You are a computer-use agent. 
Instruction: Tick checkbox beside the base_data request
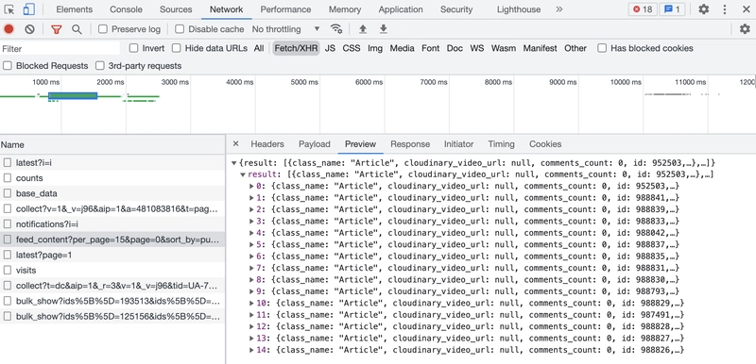coord(8,193)
